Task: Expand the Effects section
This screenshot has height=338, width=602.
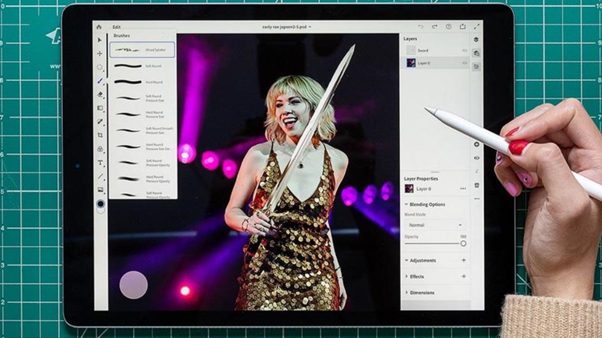Action: pyautogui.click(x=416, y=276)
